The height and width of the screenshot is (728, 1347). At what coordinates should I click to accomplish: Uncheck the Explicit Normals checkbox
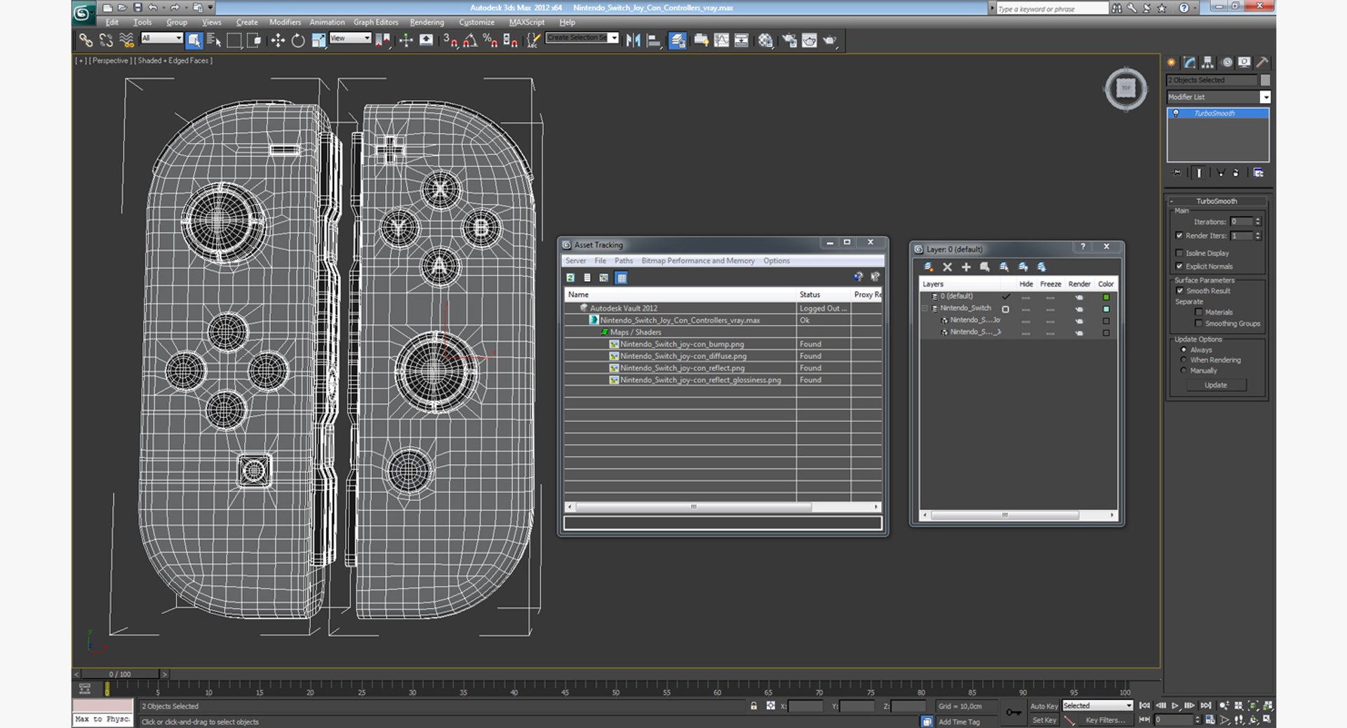tap(1179, 267)
